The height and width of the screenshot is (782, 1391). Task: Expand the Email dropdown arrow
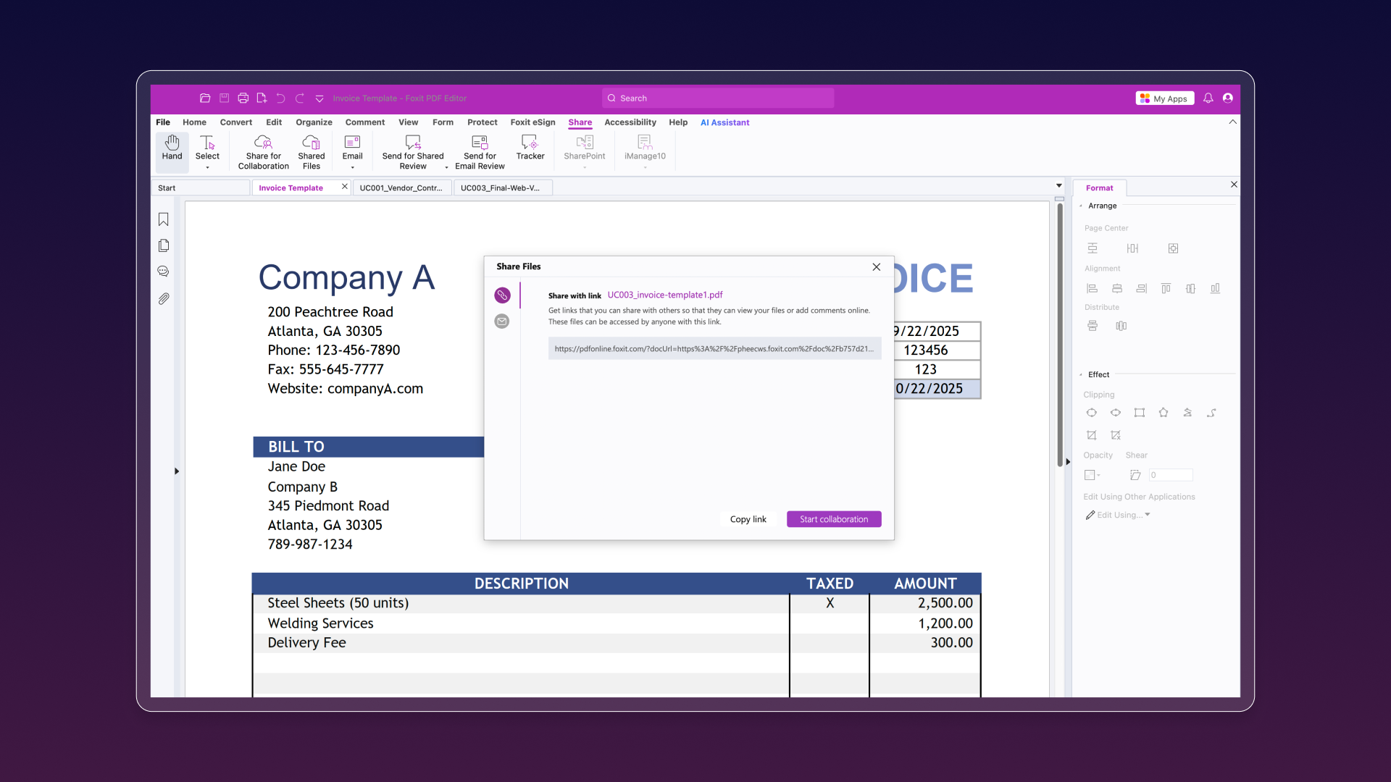352,167
